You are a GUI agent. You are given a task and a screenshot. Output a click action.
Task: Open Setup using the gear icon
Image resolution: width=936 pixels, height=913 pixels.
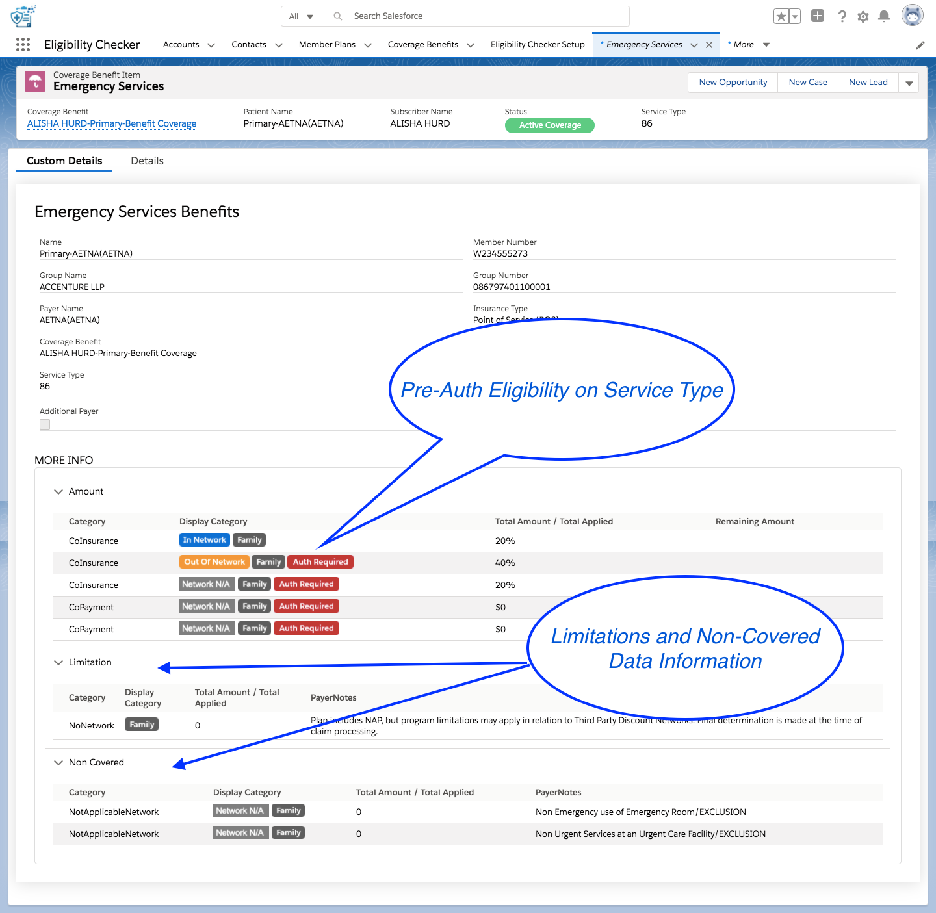pyautogui.click(x=863, y=16)
